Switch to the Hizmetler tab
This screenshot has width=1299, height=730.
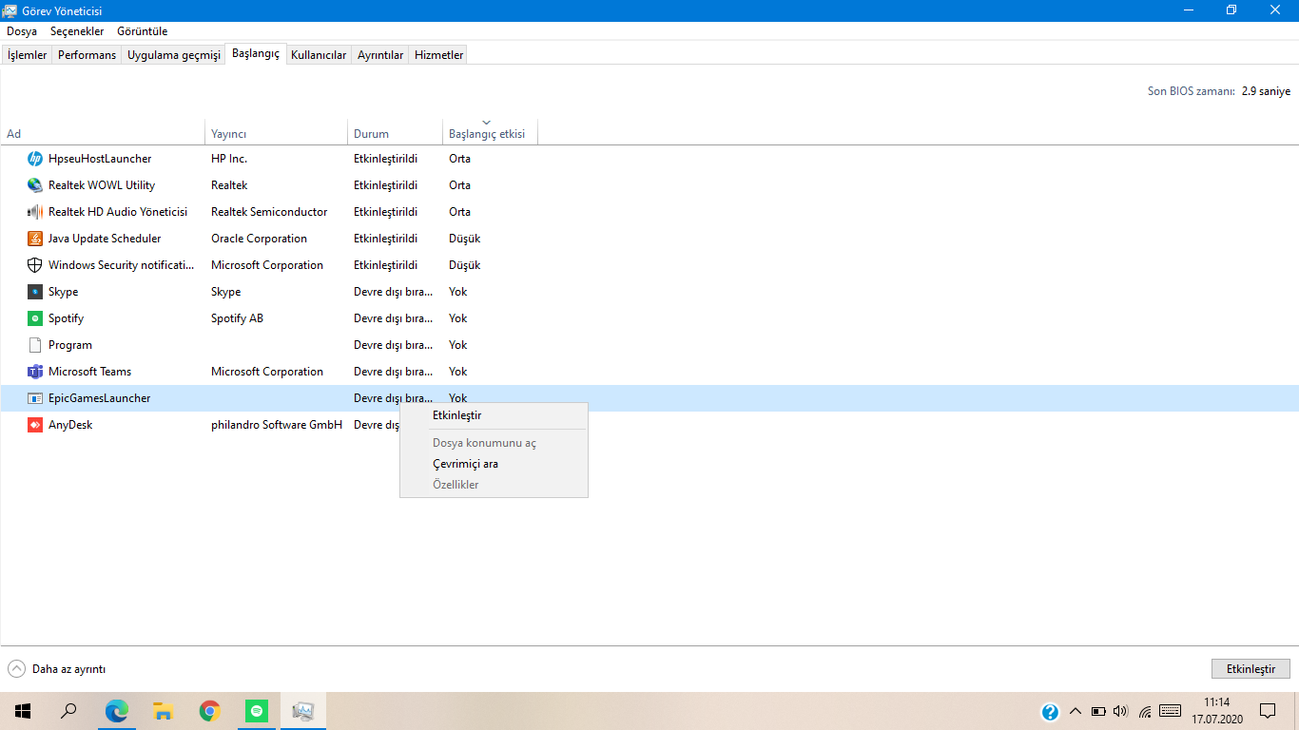tap(439, 55)
